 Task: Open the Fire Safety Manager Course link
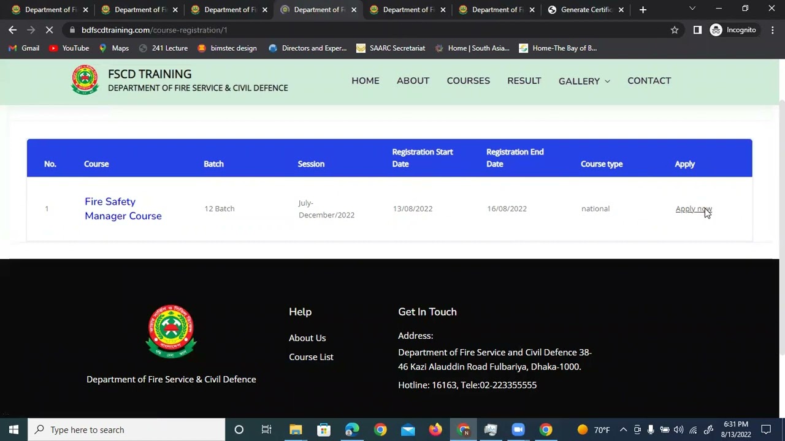coord(123,209)
